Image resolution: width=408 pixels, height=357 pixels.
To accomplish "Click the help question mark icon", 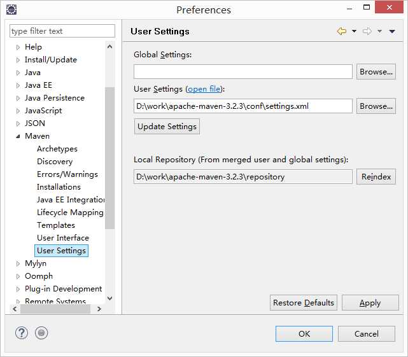I will 22,333.
